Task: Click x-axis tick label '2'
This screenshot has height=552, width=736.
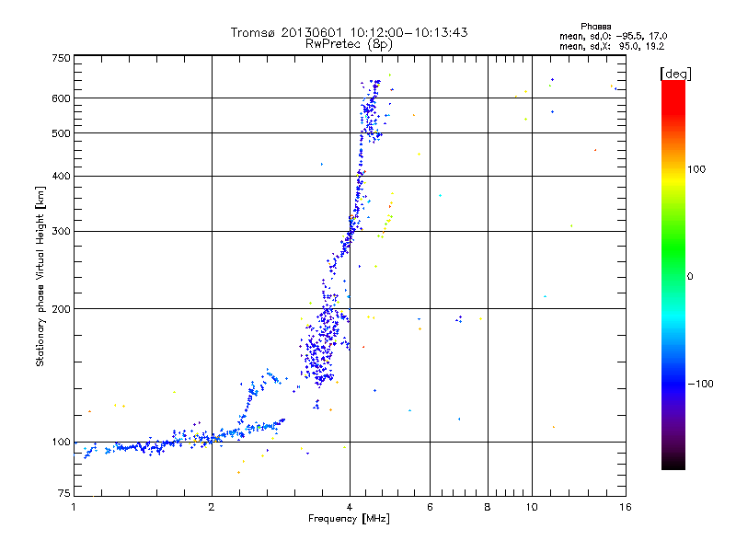Action: point(212,507)
